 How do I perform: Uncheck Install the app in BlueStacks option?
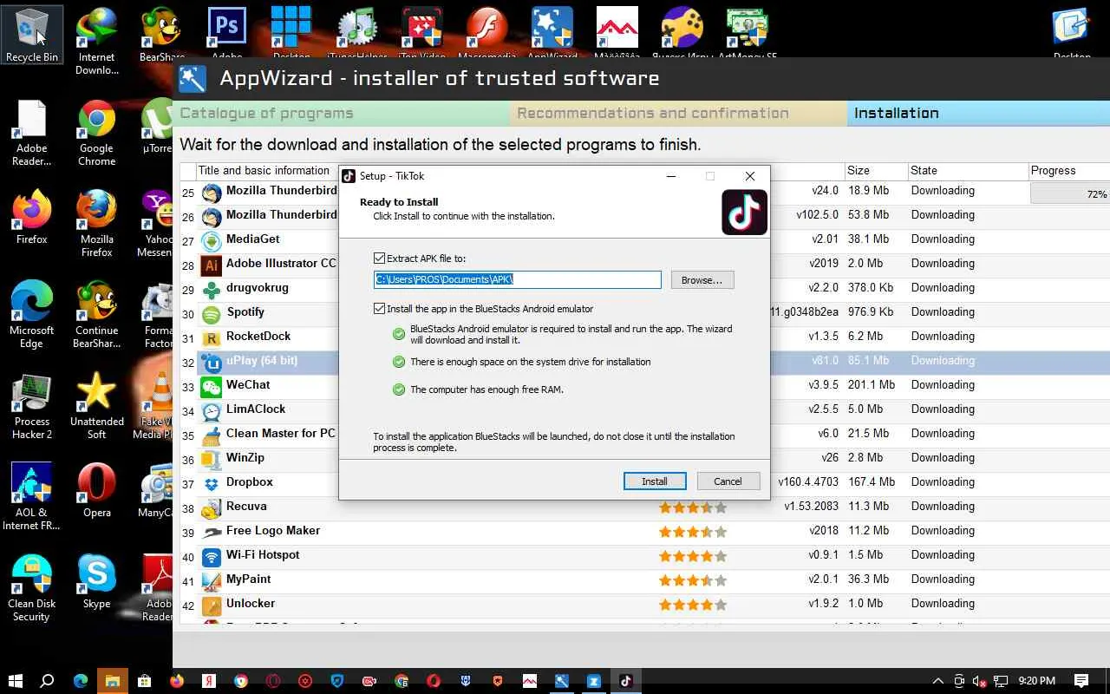point(379,309)
